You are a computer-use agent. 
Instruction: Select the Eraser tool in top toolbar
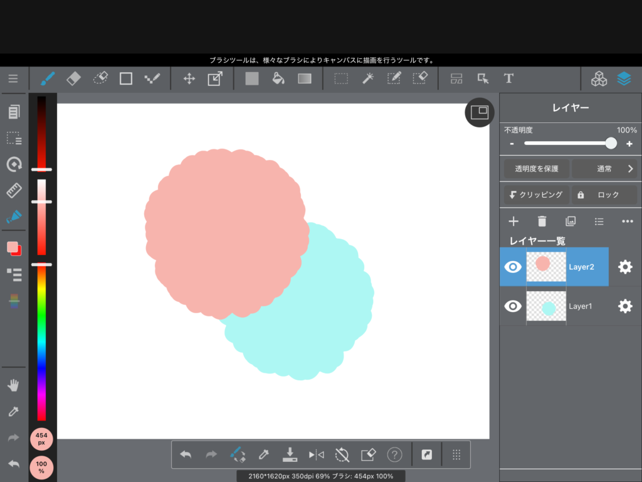[x=73, y=78]
